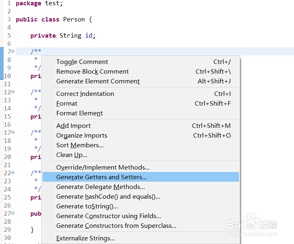Open Clean Up dialog
This screenshot has width=294, height=244.
click(x=141, y=155)
